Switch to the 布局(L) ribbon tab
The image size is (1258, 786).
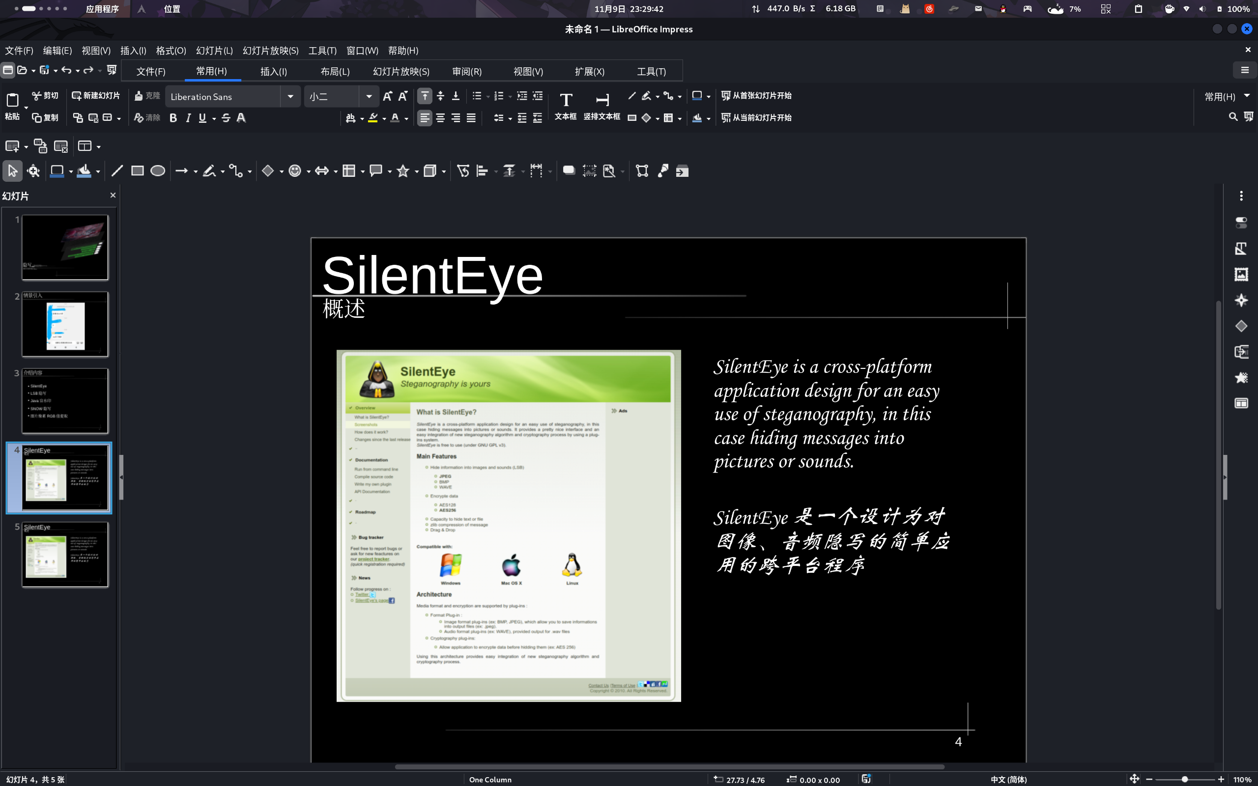click(335, 71)
